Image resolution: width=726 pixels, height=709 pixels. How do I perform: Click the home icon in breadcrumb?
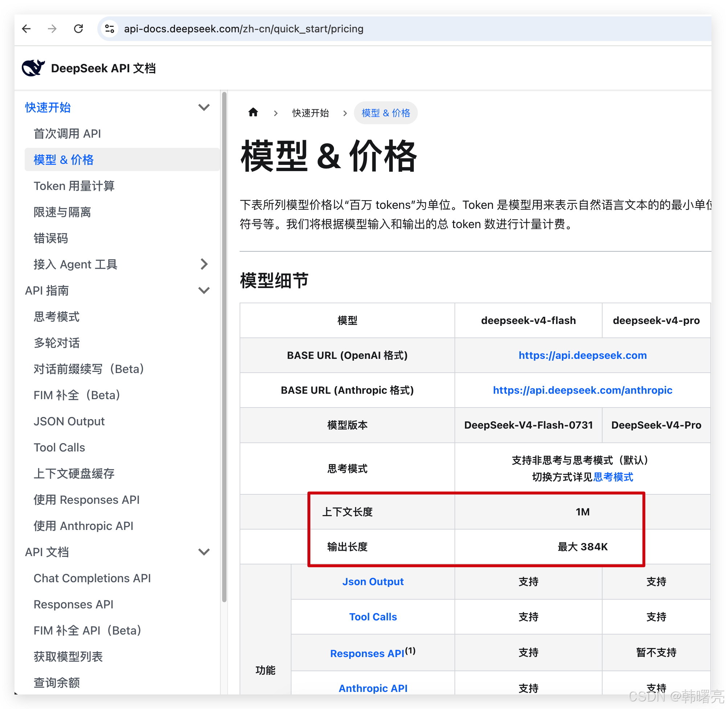coord(253,112)
